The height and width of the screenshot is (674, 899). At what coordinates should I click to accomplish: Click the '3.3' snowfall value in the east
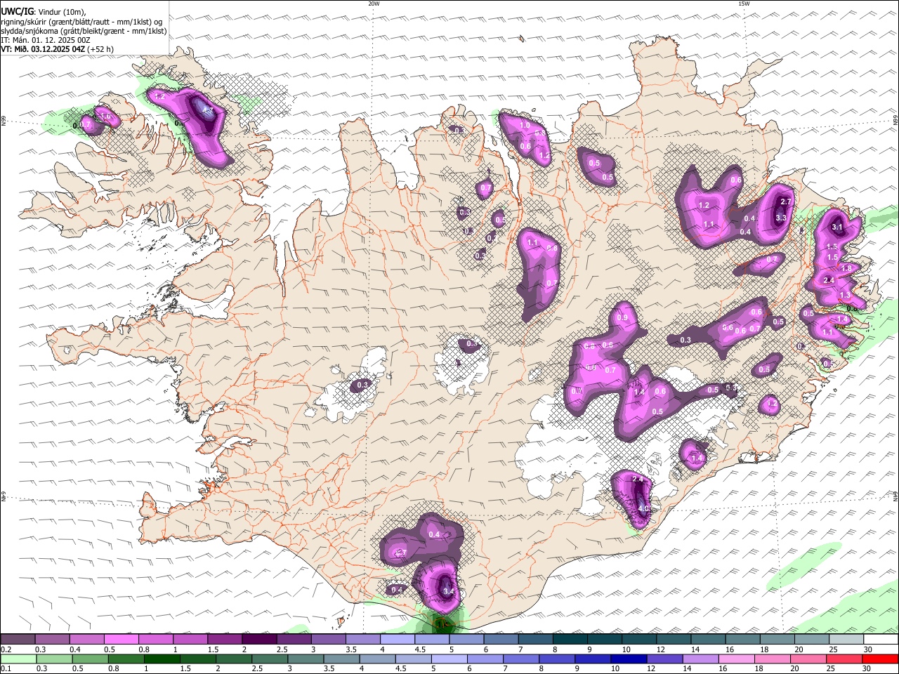pyautogui.click(x=781, y=218)
